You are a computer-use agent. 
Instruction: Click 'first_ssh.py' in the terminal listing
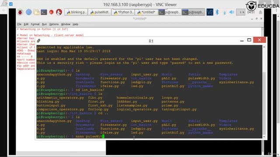(x=100, y=106)
